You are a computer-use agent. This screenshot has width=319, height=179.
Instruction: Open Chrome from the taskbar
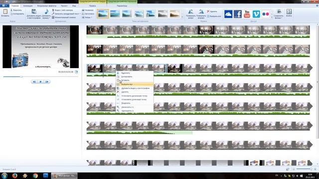pyautogui.click(x=35, y=176)
